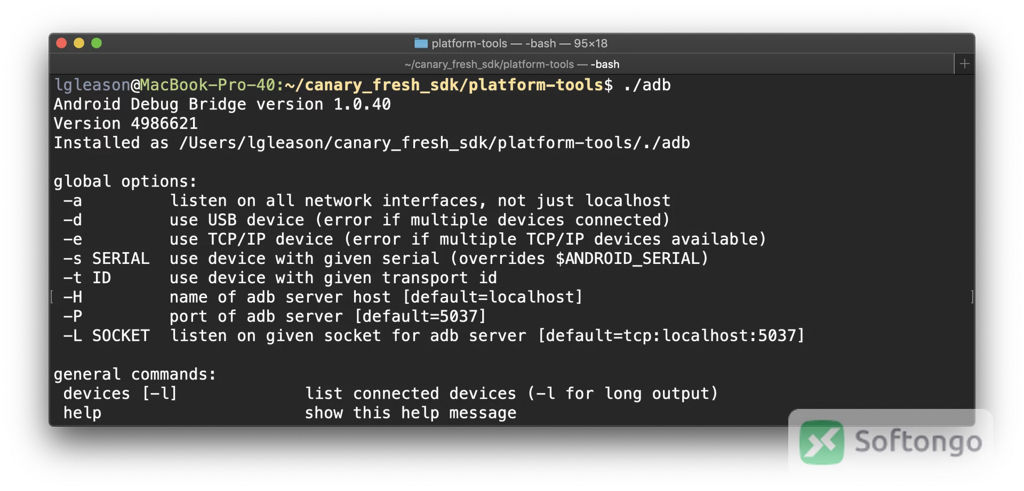Viewport: 1024px width, 491px height.
Task: Click the yellow path '~/canary_fresh_sdk/platform-tools$' in the prompt
Action: click(x=449, y=85)
